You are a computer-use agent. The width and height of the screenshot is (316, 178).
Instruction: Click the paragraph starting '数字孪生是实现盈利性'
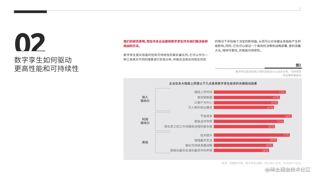[165, 57]
